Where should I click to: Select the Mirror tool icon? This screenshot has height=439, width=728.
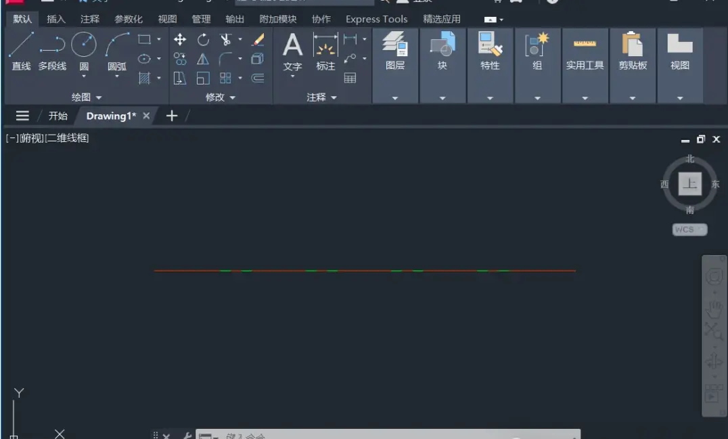tap(203, 59)
